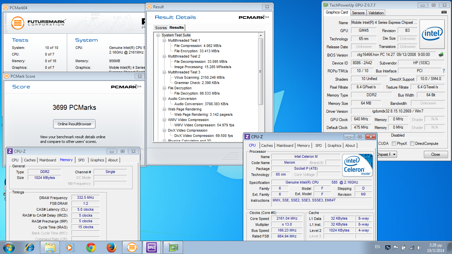
Task: Open the About tab in the right CPU-Z window
Action: tap(350, 146)
